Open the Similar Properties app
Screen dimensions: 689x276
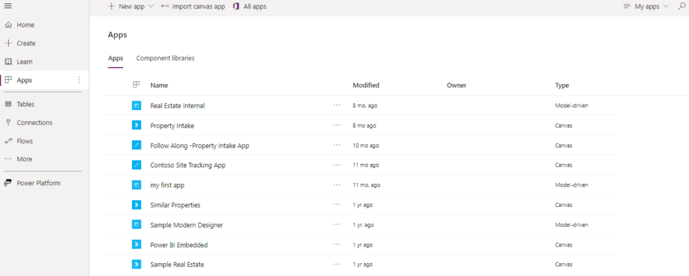176,205
